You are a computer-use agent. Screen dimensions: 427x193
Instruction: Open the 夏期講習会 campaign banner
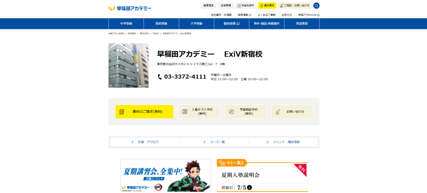(166, 175)
